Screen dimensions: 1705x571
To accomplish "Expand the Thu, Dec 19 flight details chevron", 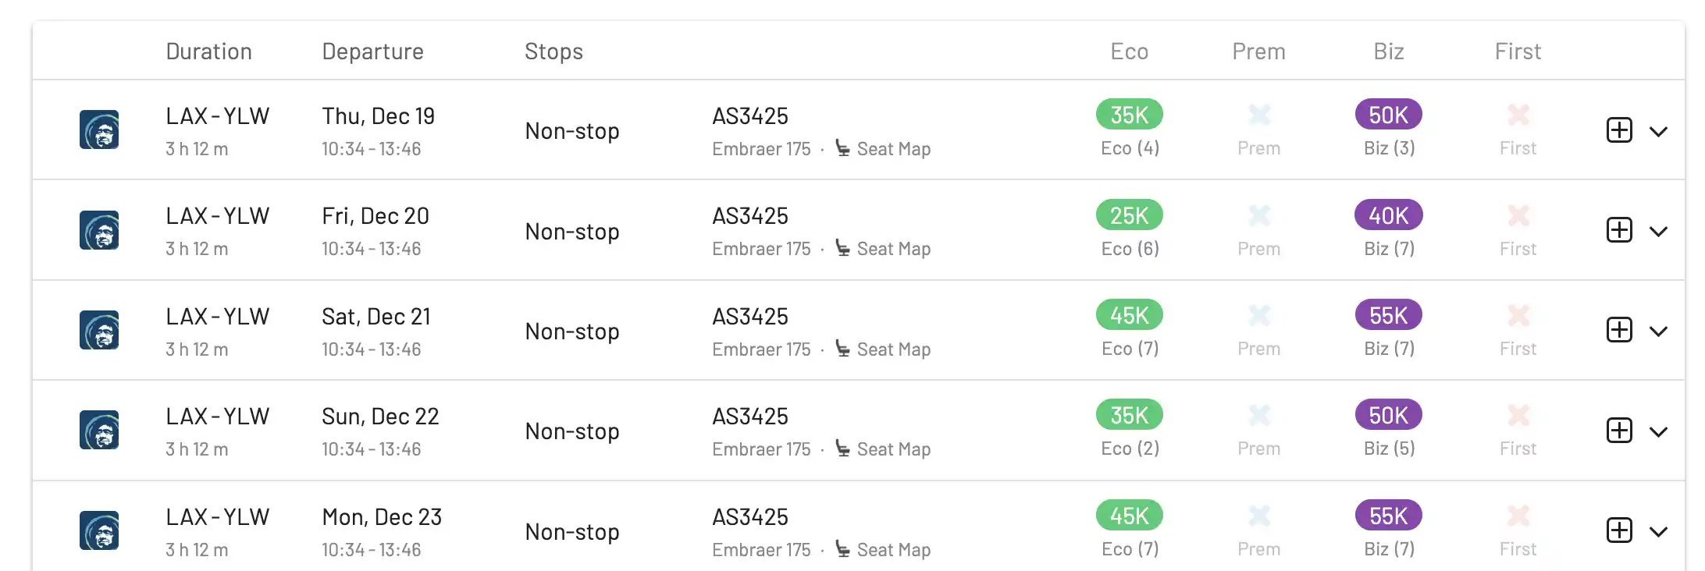I will click(1658, 131).
